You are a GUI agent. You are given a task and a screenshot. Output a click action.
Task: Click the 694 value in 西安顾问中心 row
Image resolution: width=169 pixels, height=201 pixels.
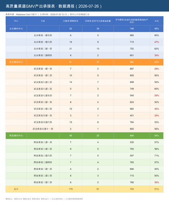coord(132,135)
